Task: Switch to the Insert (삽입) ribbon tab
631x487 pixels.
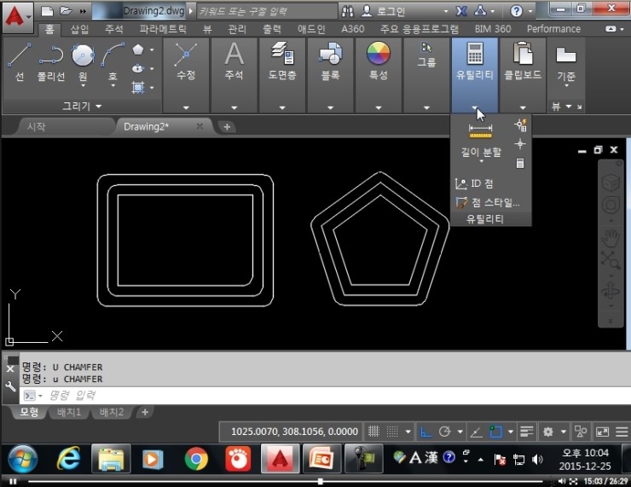Action: [x=79, y=29]
